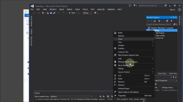Open the PROJECT menu
Screen dimensions: 183x102
click(53, 9)
